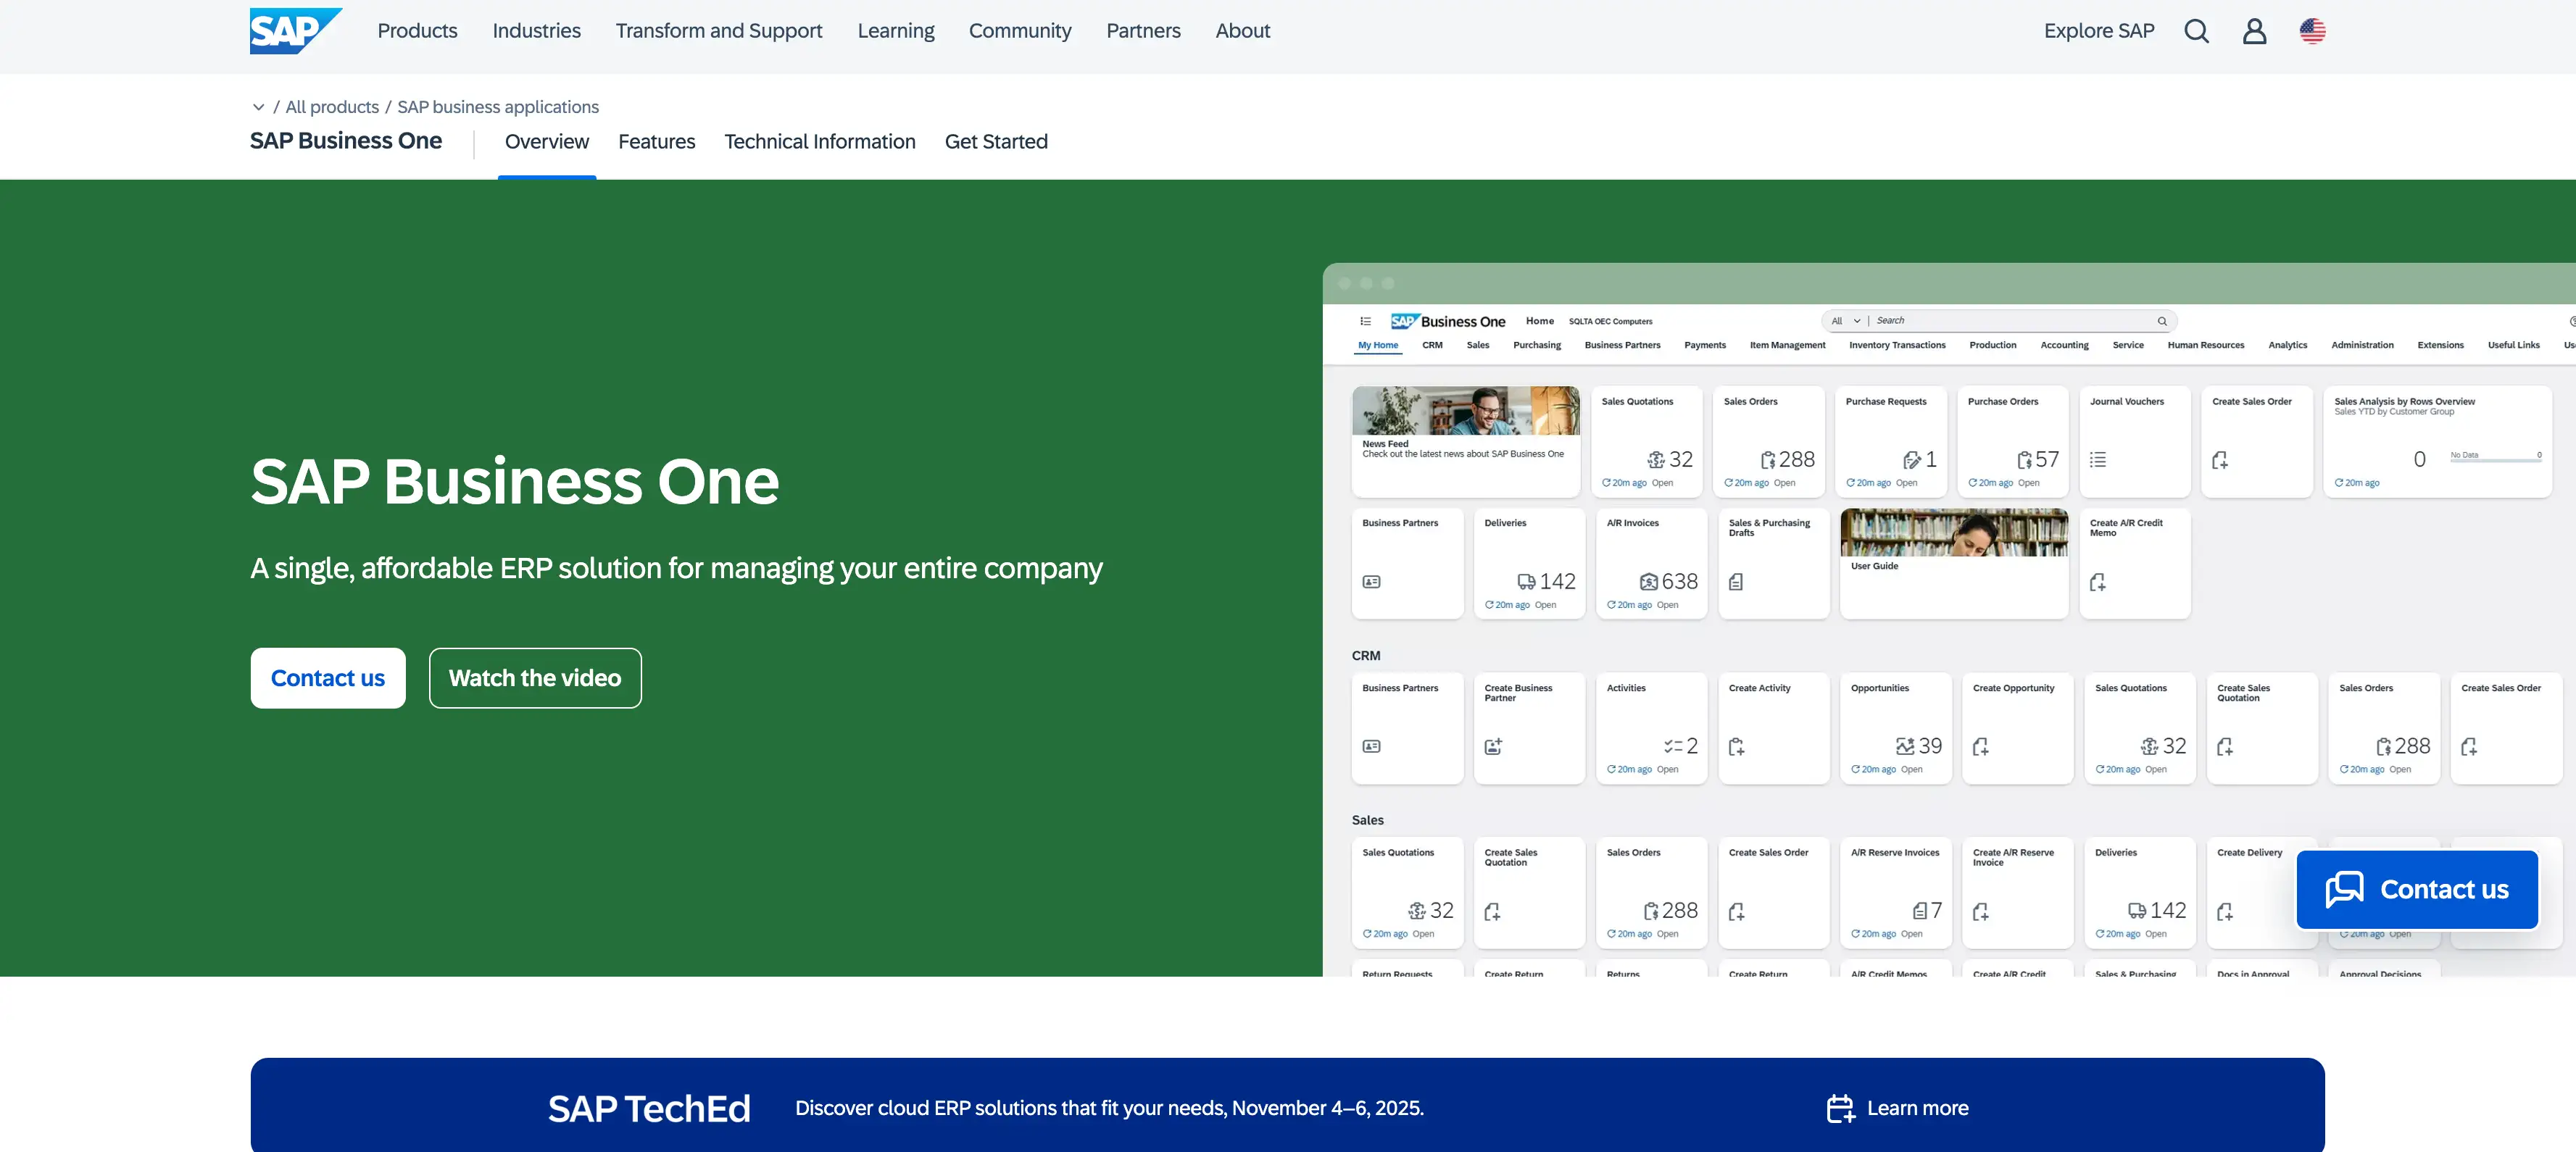Click Activities checklist icon showing 2
Viewport: 2576px width, 1152px height.
coord(1672,747)
